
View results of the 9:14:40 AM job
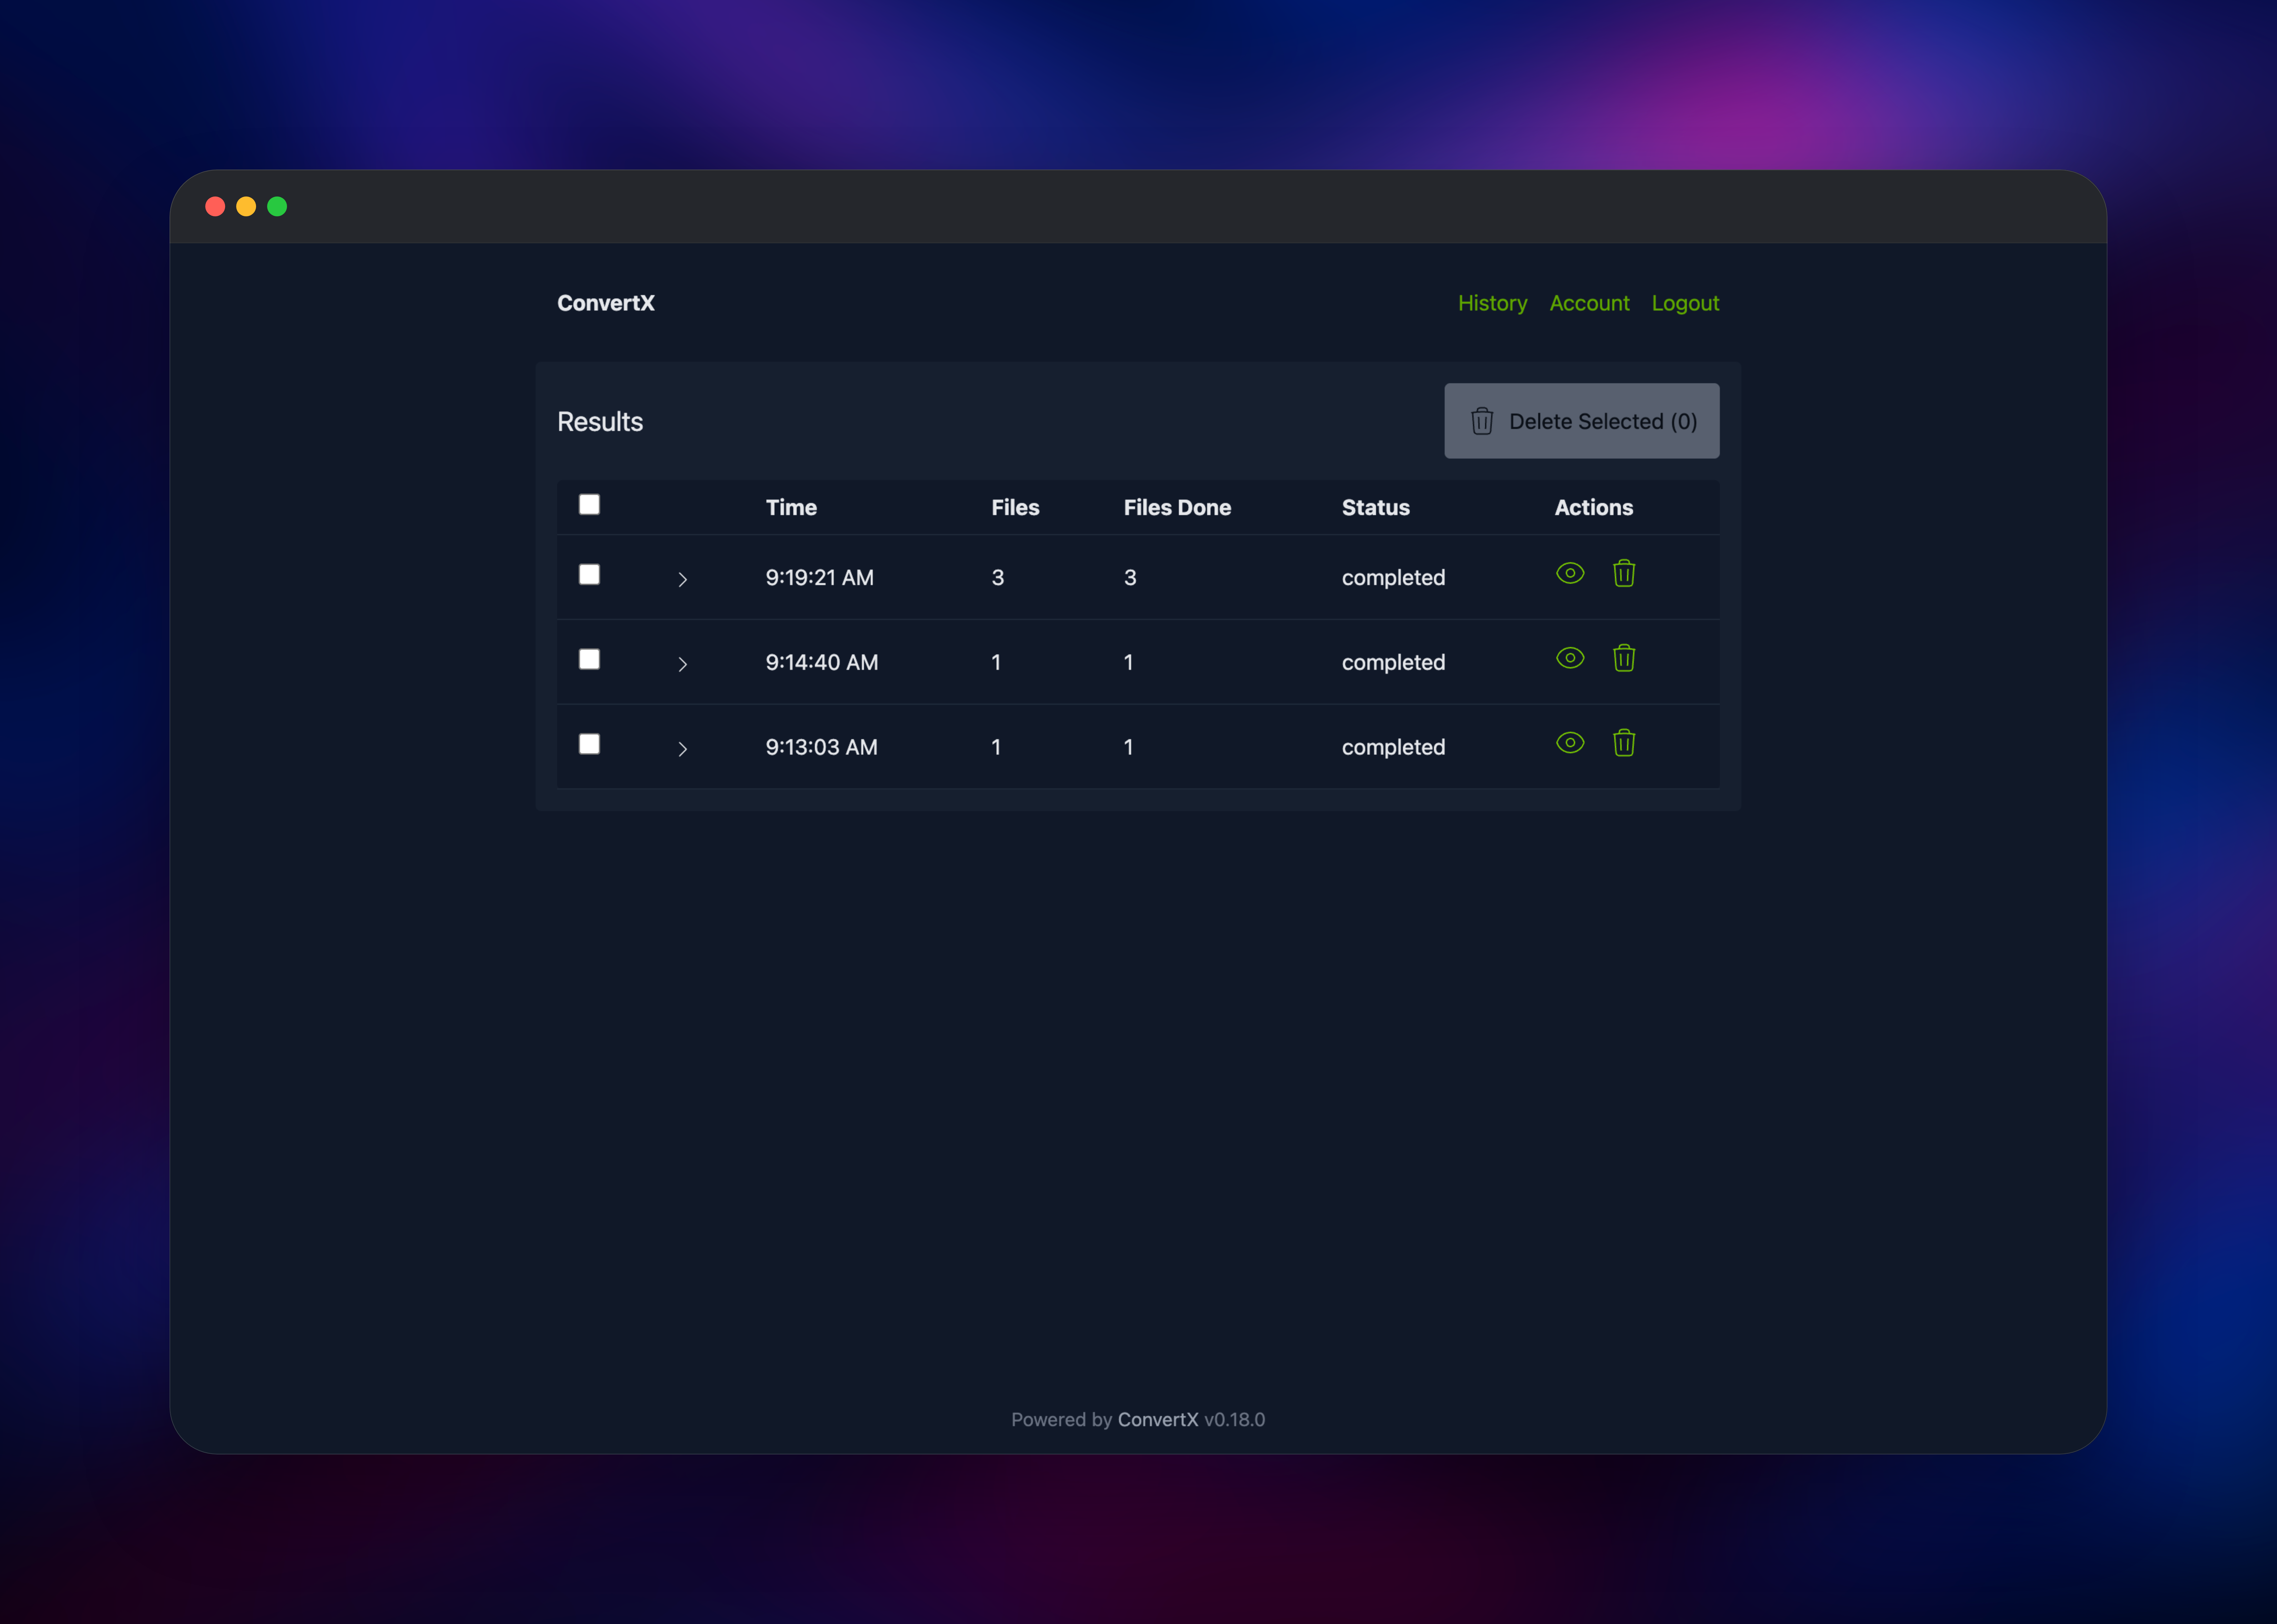[1570, 658]
